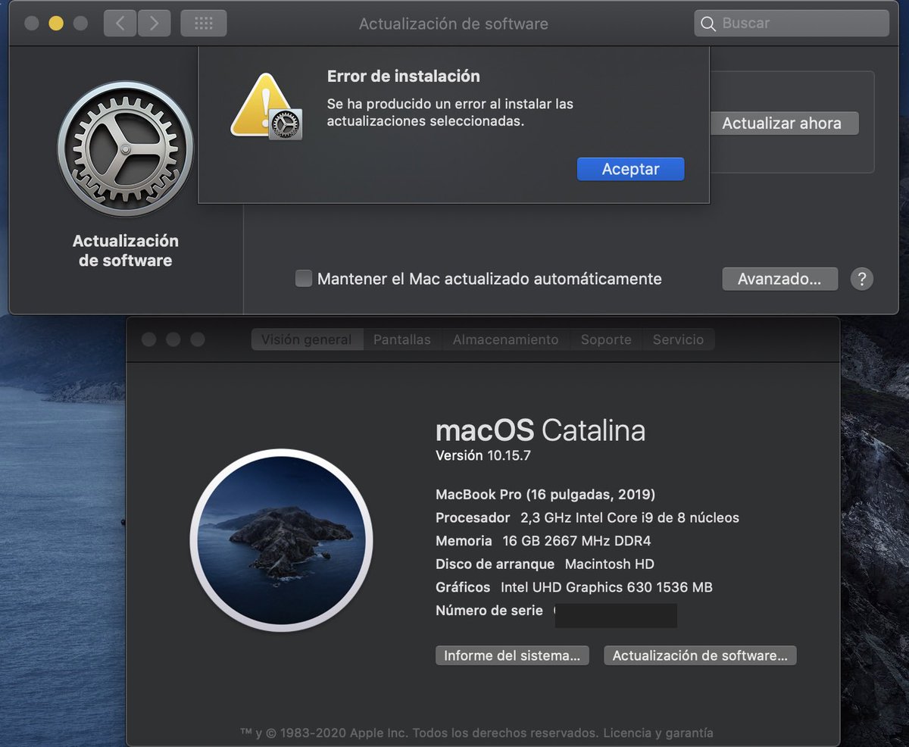
Task: Switch to the Almacenamiento tab
Action: 505,339
